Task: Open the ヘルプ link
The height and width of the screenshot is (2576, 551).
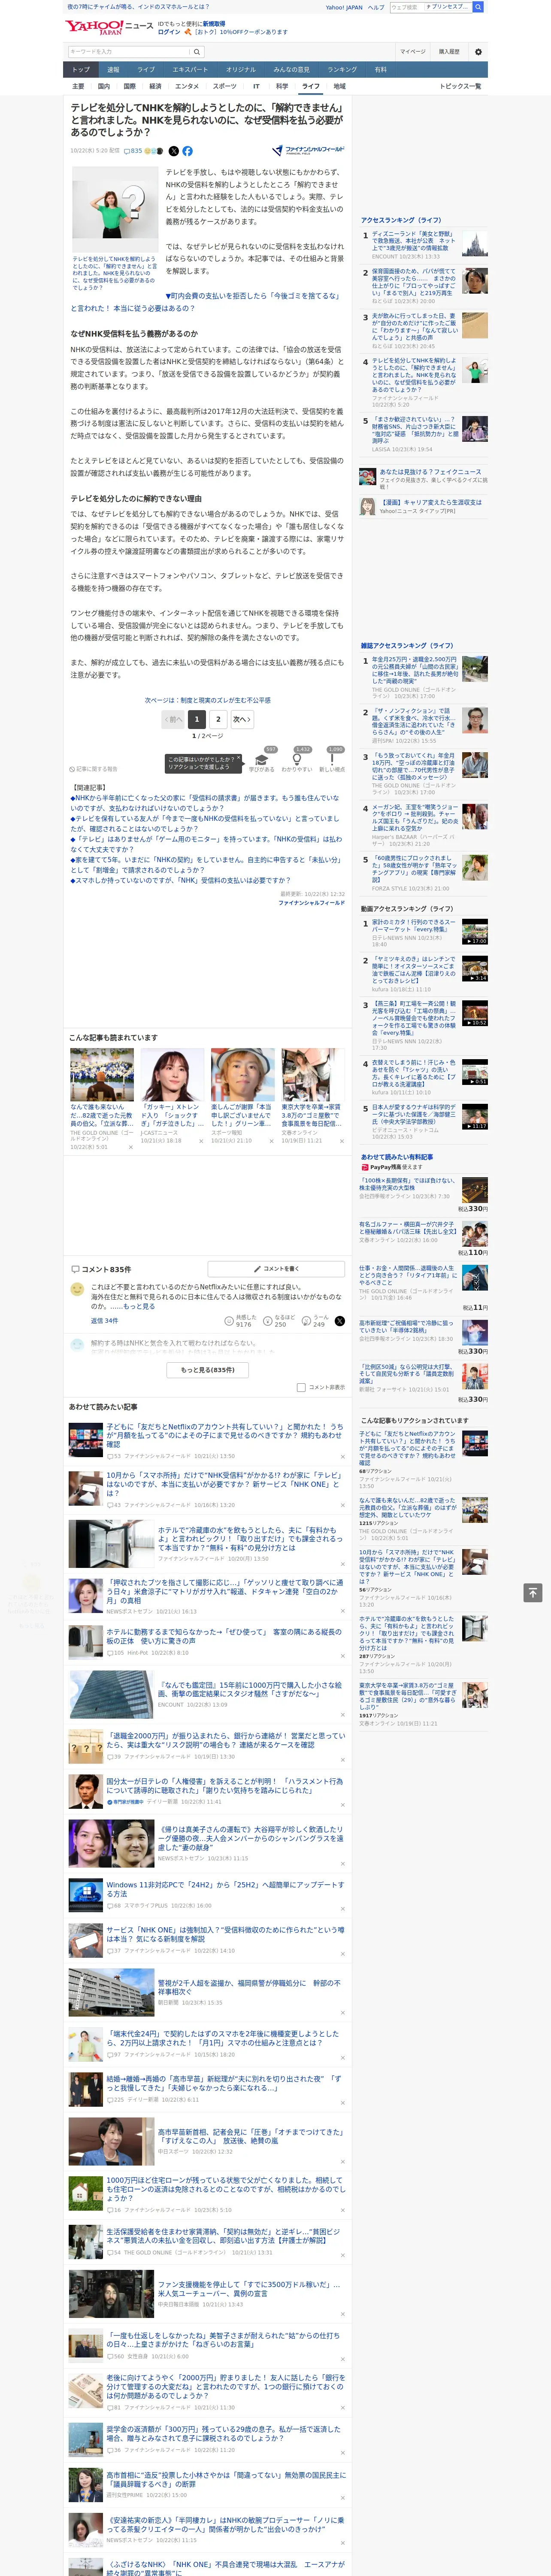Action: [376, 7]
